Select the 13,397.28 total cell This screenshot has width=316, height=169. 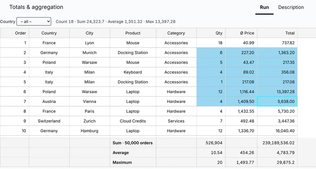pyautogui.click(x=277, y=92)
